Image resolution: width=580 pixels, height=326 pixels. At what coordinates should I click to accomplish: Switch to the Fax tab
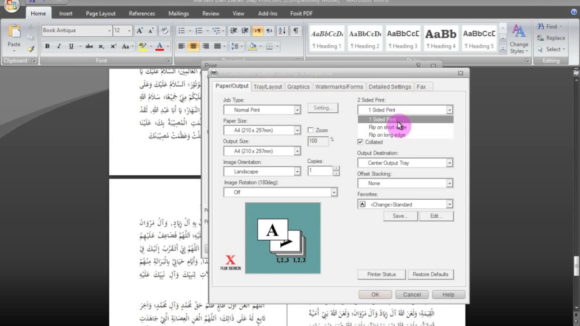tap(421, 86)
